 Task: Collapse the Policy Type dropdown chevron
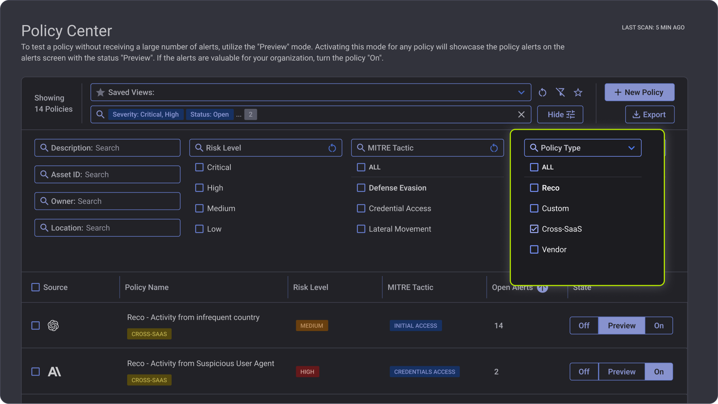point(631,148)
